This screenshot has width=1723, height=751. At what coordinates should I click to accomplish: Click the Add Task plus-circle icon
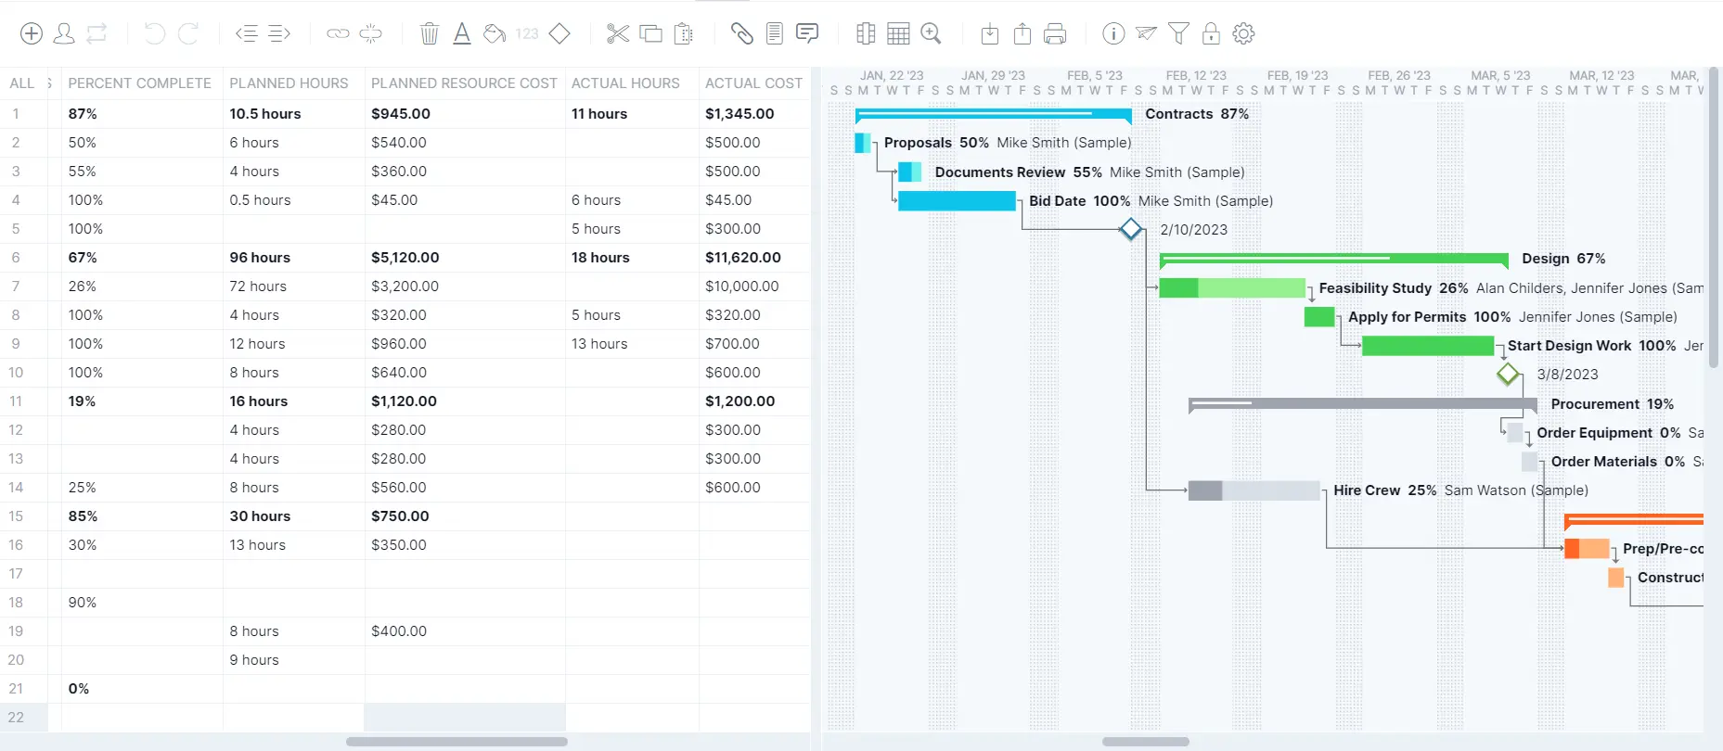(32, 34)
